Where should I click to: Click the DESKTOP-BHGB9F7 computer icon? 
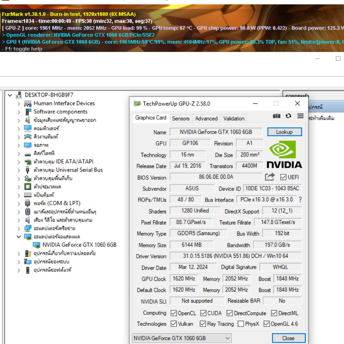(x=19, y=95)
